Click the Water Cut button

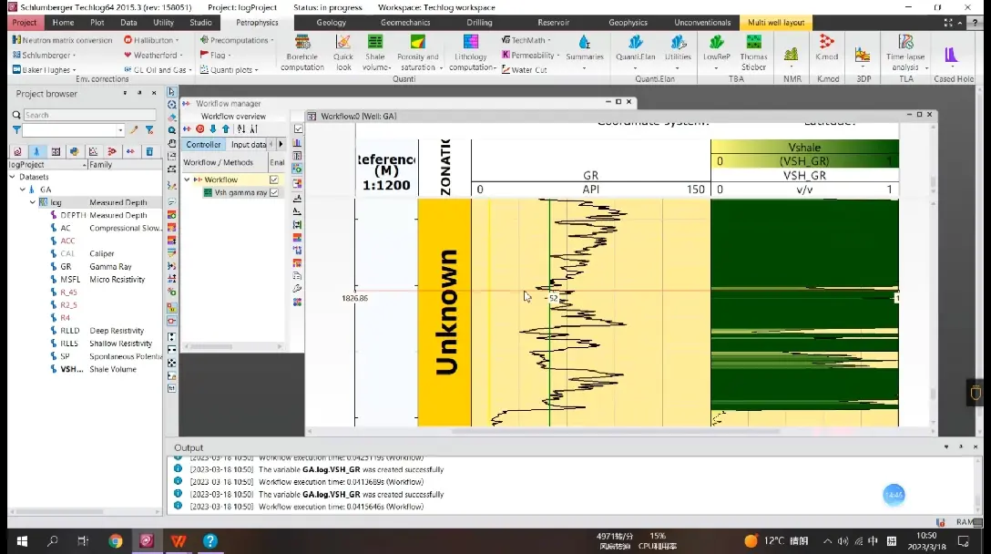click(524, 69)
